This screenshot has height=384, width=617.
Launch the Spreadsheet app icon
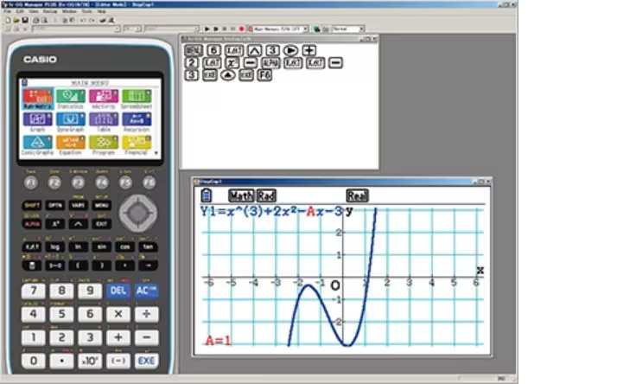point(136,97)
